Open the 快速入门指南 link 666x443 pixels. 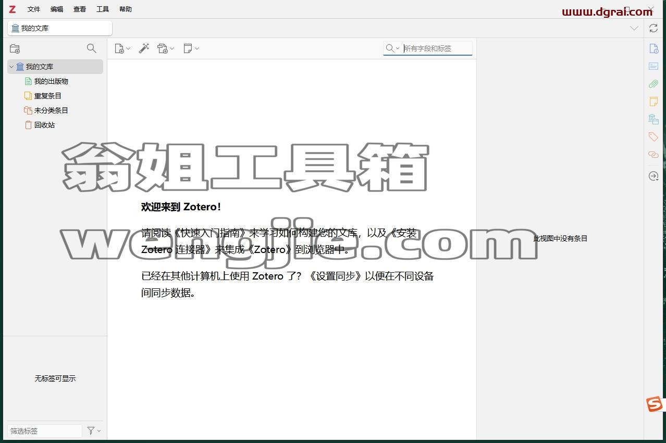tap(211, 233)
